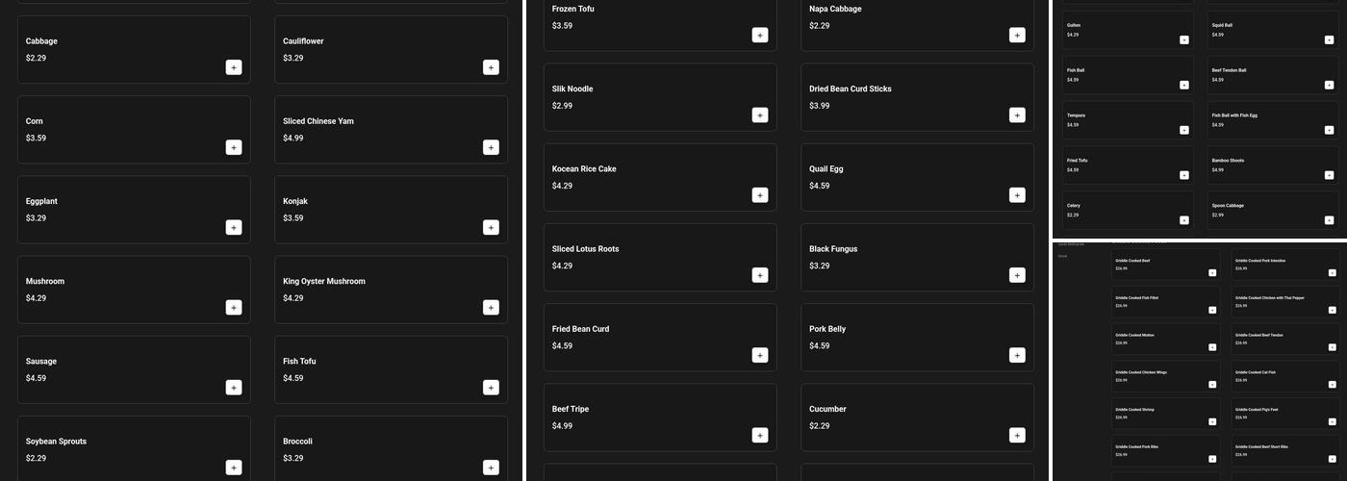Image resolution: width=1347 pixels, height=481 pixels.
Task: Add King Oyster Mushroom to cart
Action: click(491, 308)
